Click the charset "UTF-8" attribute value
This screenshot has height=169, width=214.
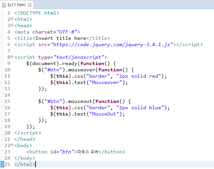click(67, 32)
